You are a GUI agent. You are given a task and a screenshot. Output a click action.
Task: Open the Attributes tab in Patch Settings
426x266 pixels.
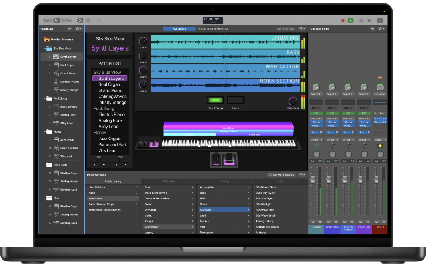coord(168,181)
